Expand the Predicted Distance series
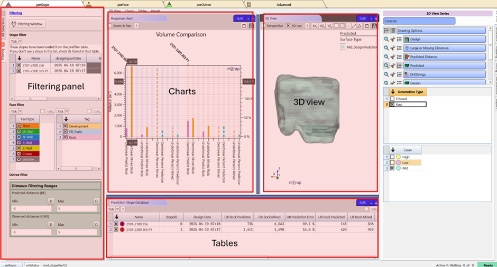The height and width of the screenshot is (267, 497). tap(444, 57)
